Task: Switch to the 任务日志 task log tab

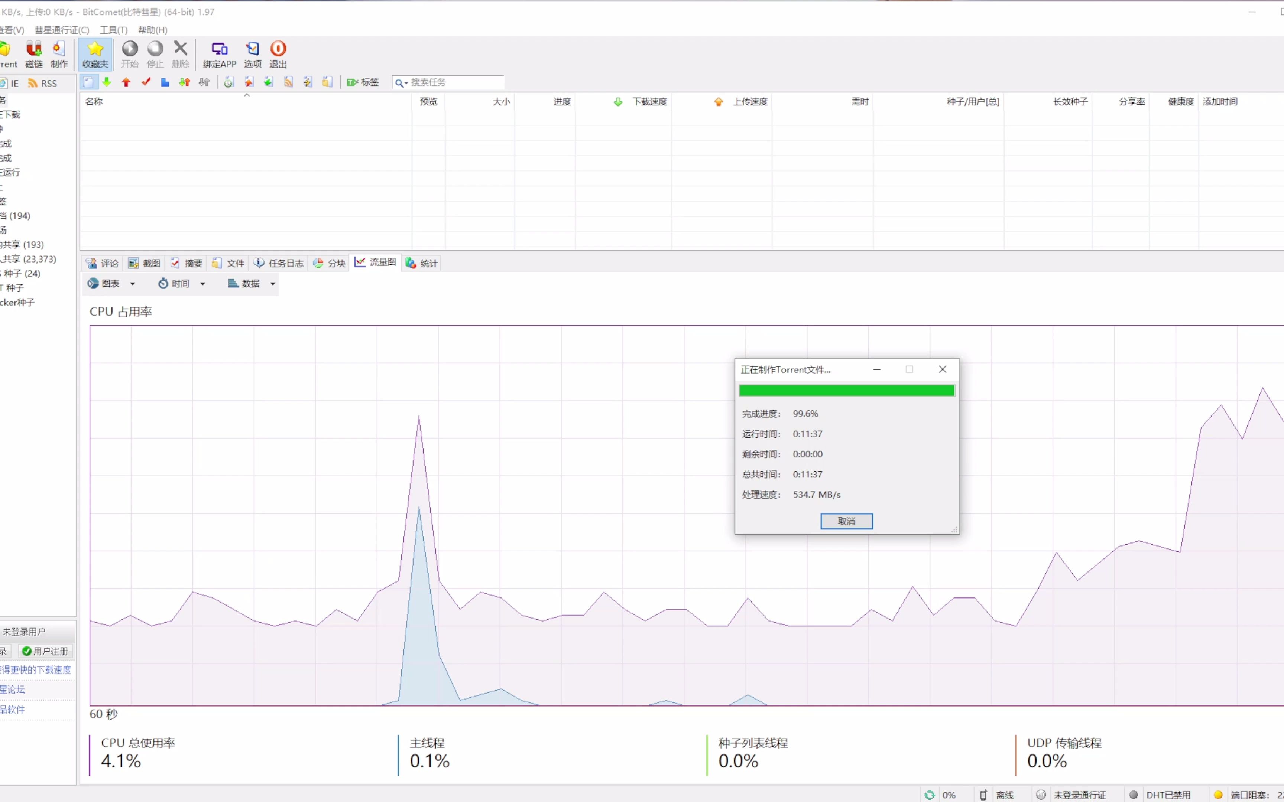Action: 279,263
